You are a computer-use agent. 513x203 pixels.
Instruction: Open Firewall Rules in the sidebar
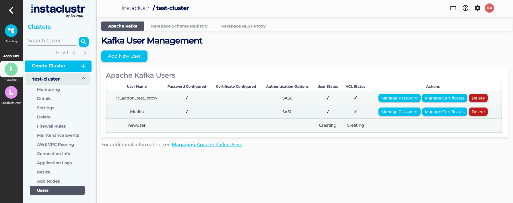click(x=51, y=126)
